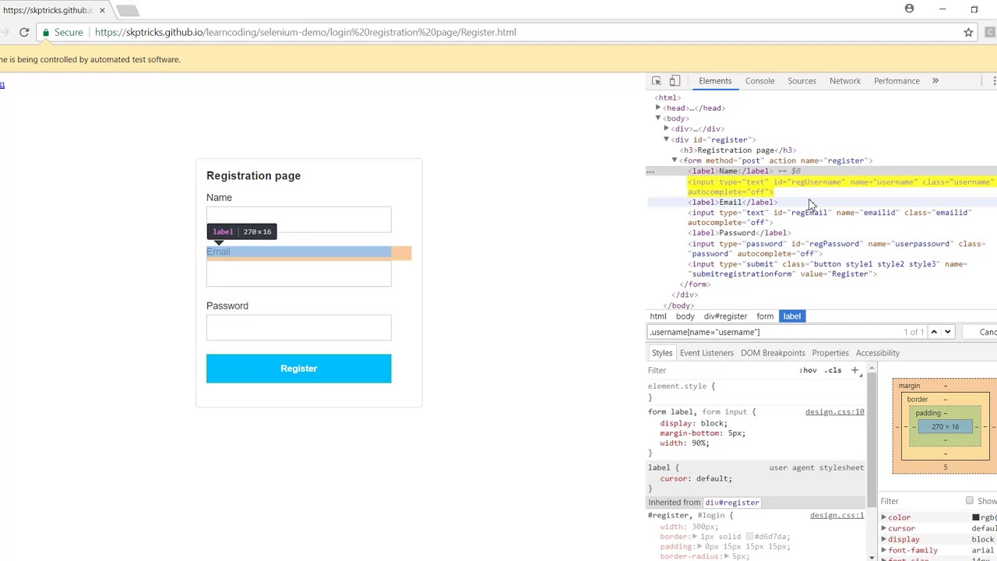Expand the head element node
Image resolution: width=997 pixels, height=561 pixels.
(x=658, y=108)
